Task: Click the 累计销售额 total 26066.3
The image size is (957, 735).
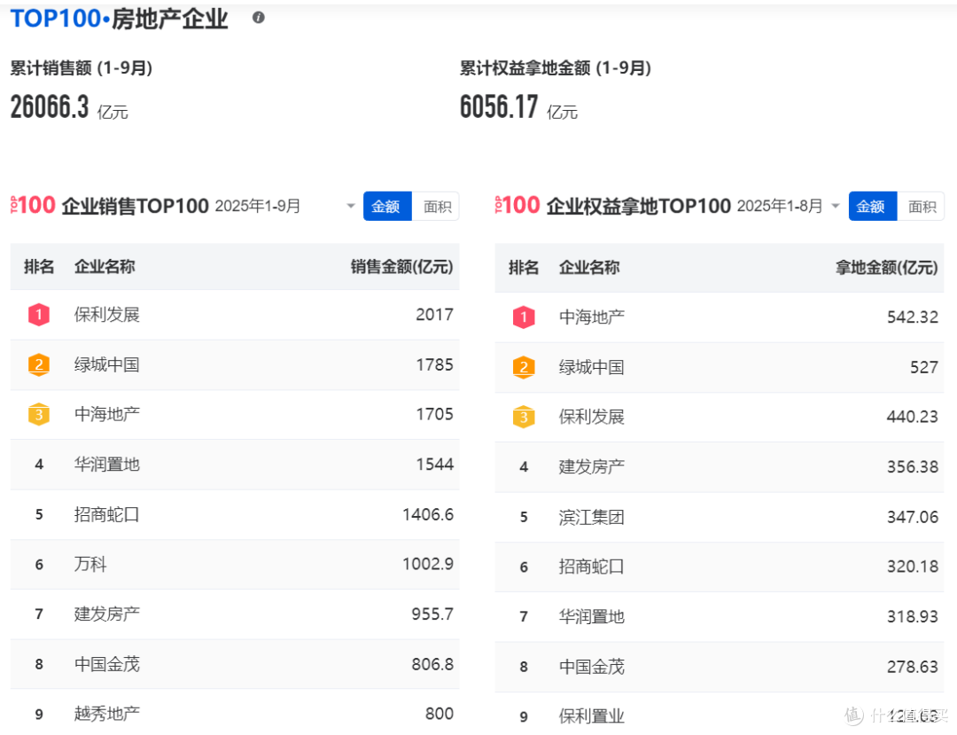Action: 50,106
